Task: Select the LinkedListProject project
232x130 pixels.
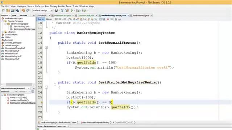Action: click(x=12, y=45)
